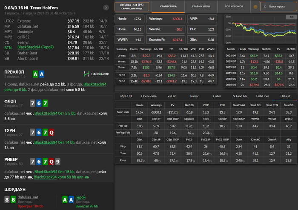Click the Winrate -10.8 stat box

click(x=166, y=29)
